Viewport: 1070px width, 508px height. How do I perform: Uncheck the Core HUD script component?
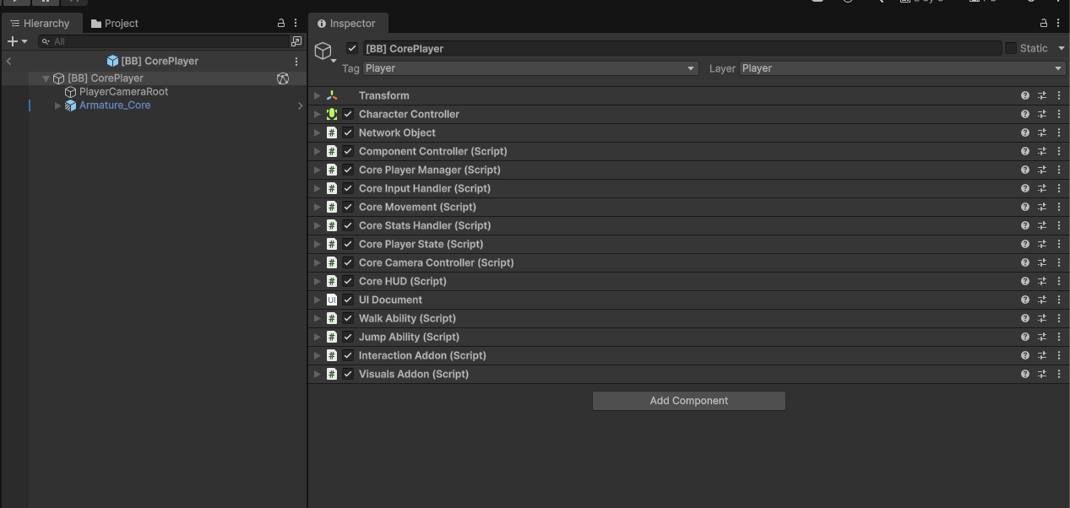pyautogui.click(x=348, y=281)
